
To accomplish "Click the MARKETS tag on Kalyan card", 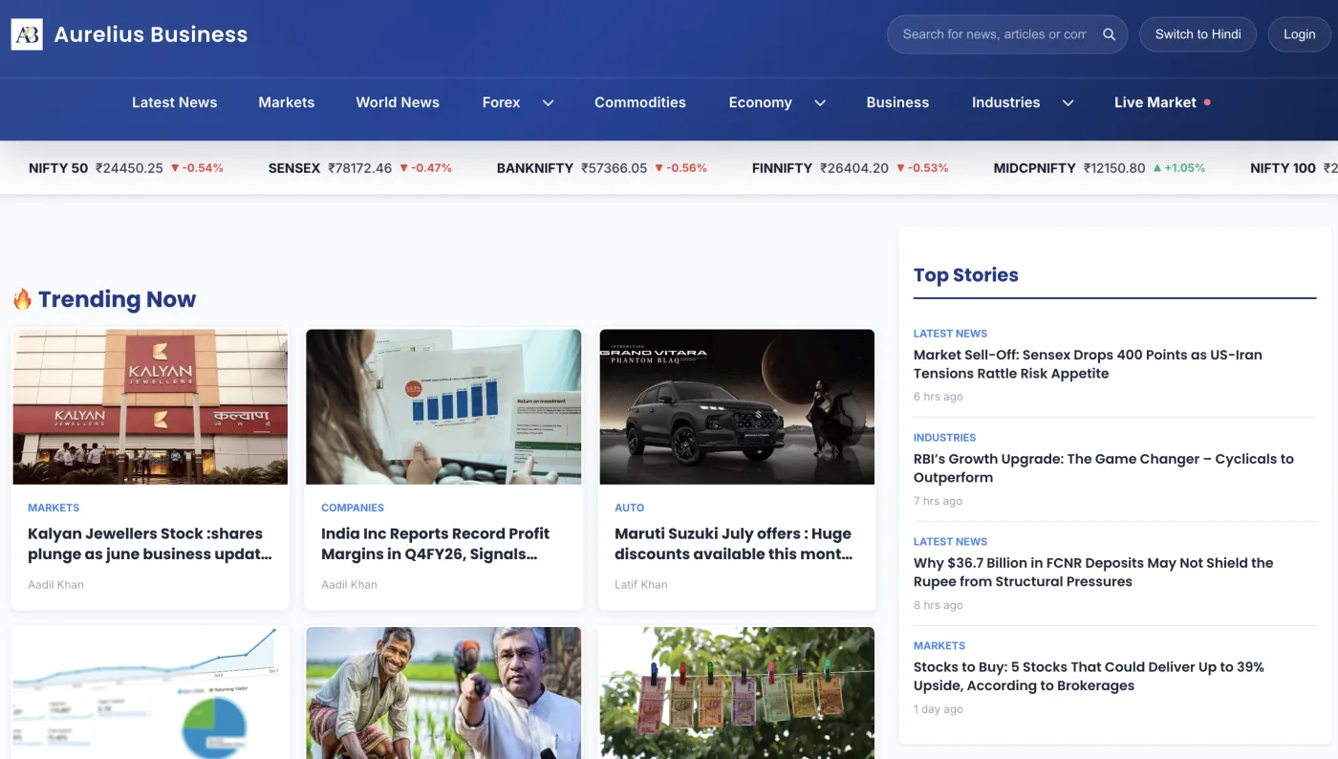I will tap(54, 508).
